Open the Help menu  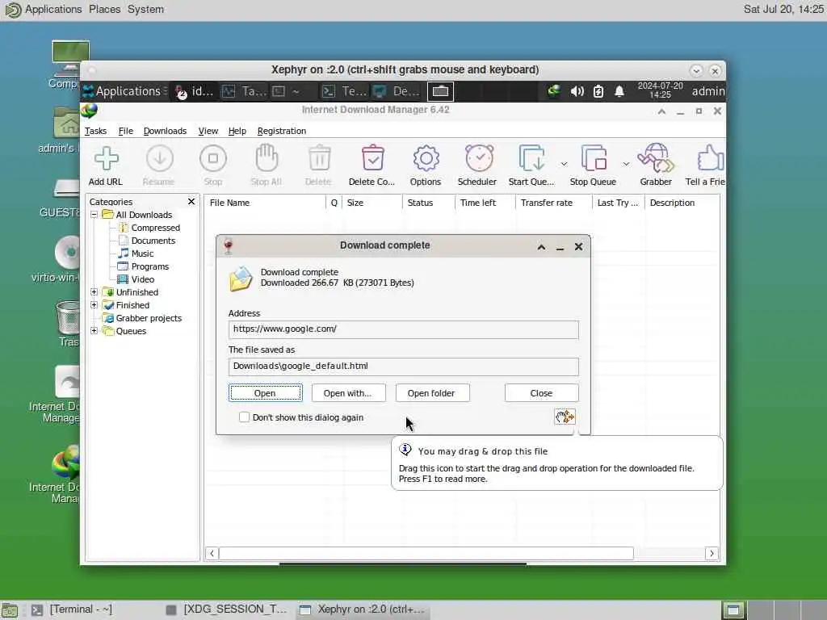[237, 131]
